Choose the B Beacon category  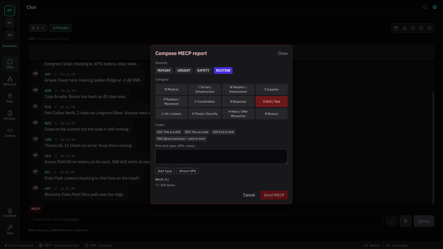271,114
